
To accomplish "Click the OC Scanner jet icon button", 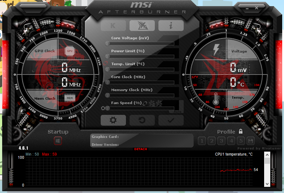I will coord(142,26).
